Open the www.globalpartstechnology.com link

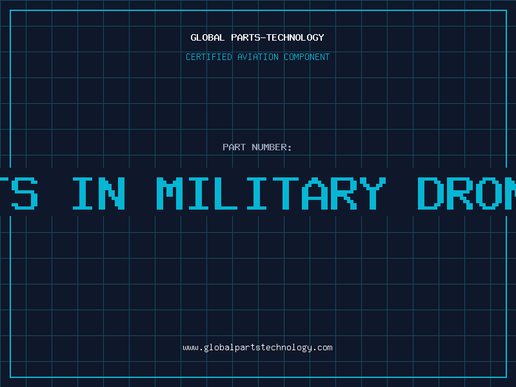[257, 348]
